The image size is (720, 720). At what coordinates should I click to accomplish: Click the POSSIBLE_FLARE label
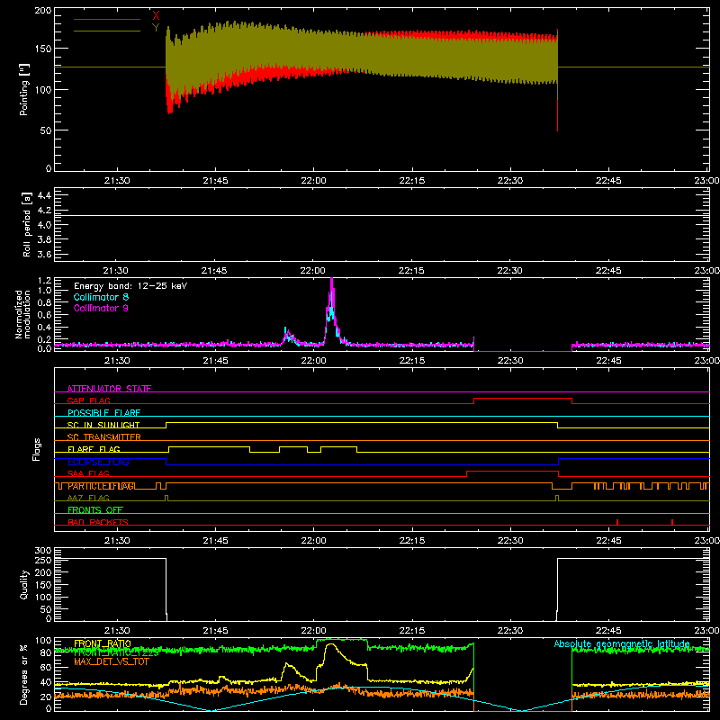103,413
